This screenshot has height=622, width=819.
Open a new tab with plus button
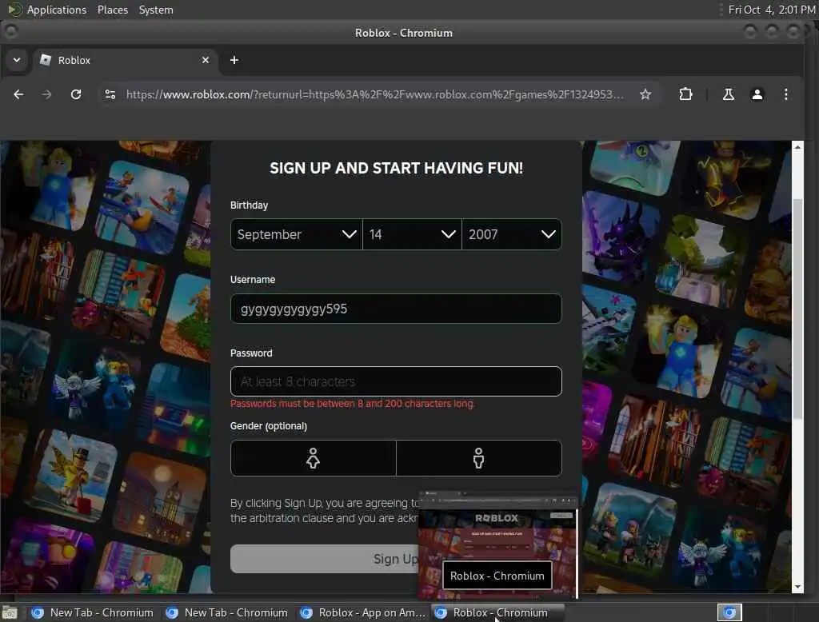pyautogui.click(x=234, y=60)
